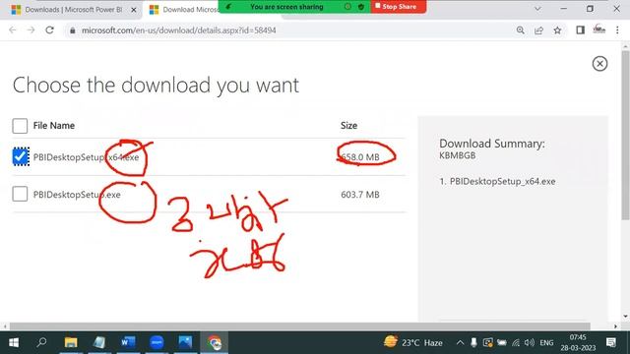Screen dimensions: 630x354
Task: Stop Share button in sharing bar
Action: 398,7
